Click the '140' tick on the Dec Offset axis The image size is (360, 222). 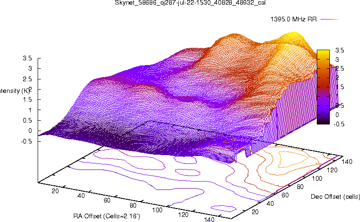(x=347, y=162)
